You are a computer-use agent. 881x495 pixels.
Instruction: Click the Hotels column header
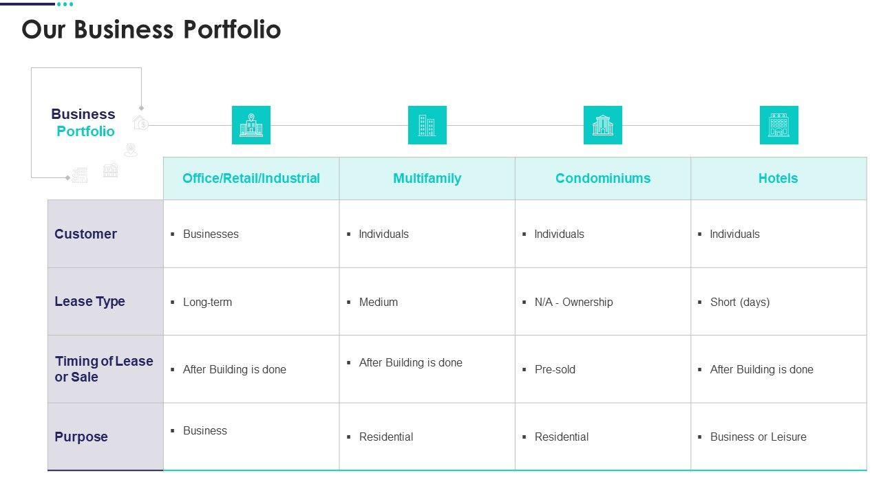click(x=778, y=179)
